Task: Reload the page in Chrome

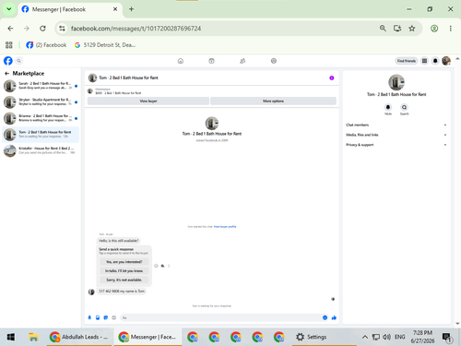Action: click(x=42, y=29)
